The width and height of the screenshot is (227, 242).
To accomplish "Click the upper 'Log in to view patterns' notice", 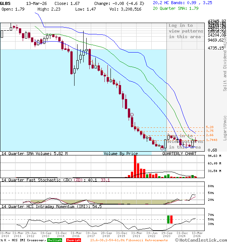I will click(x=186, y=31).
